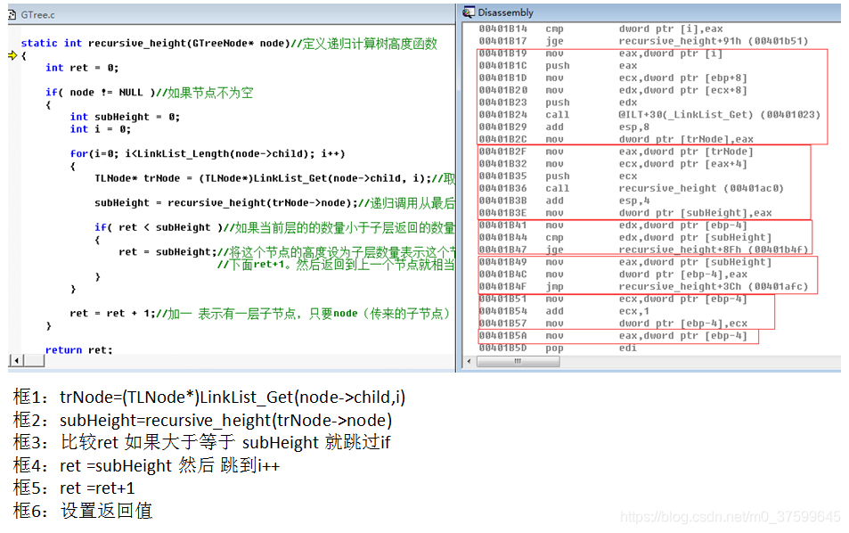Screen dimensions: 849x533
Task: Click disassembly line at address 00401B5A
Action: (613, 336)
